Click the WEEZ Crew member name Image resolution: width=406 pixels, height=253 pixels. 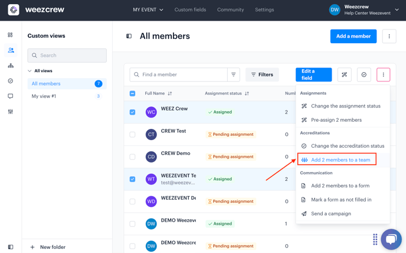point(174,109)
